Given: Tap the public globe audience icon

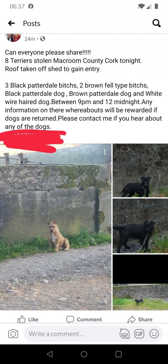Looking at the screenshot, I should click(x=43, y=39).
